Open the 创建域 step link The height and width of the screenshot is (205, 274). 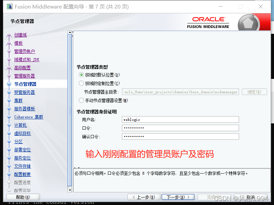click(21, 35)
